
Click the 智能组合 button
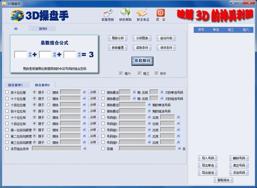(x=223, y=180)
